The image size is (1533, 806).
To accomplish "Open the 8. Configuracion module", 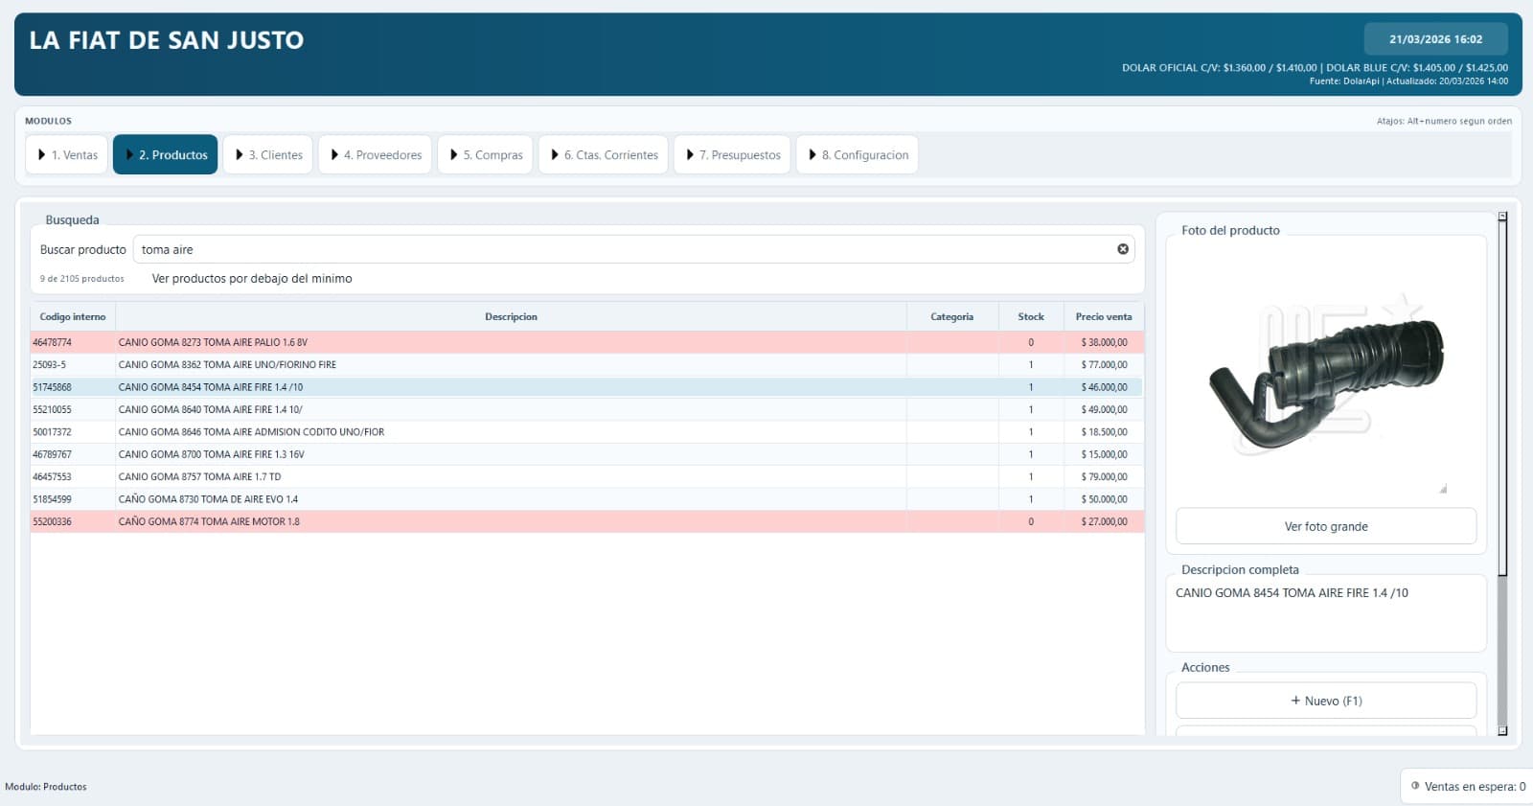I will coord(858,154).
